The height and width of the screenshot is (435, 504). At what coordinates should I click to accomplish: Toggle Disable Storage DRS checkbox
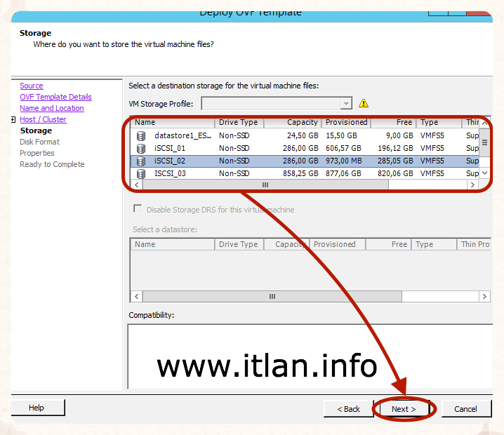pos(138,209)
